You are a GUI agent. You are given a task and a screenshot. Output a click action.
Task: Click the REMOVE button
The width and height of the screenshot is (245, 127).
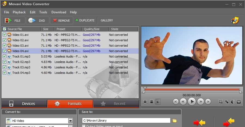pyautogui.click(x=62, y=20)
